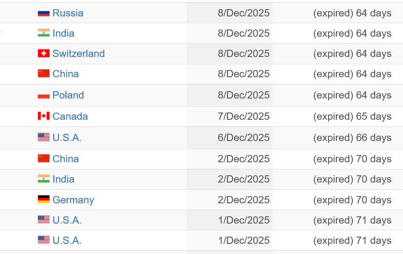Viewport: 403px width, 254px height.
Task: Follow the Germany country link
Action: (x=73, y=200)
